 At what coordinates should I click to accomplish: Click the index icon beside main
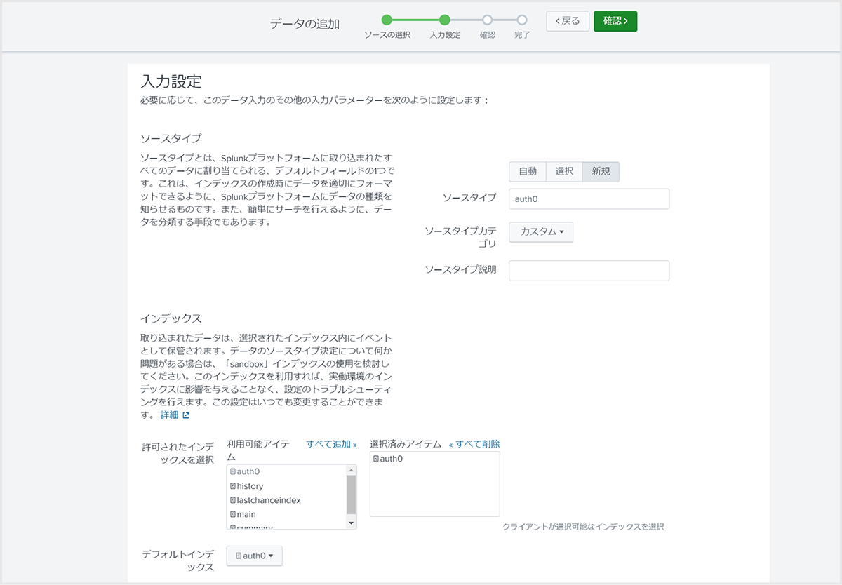[233, 515]
